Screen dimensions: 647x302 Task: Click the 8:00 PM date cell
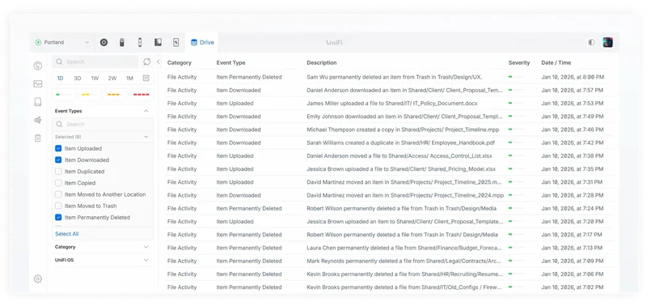click(x=573, y=77)
